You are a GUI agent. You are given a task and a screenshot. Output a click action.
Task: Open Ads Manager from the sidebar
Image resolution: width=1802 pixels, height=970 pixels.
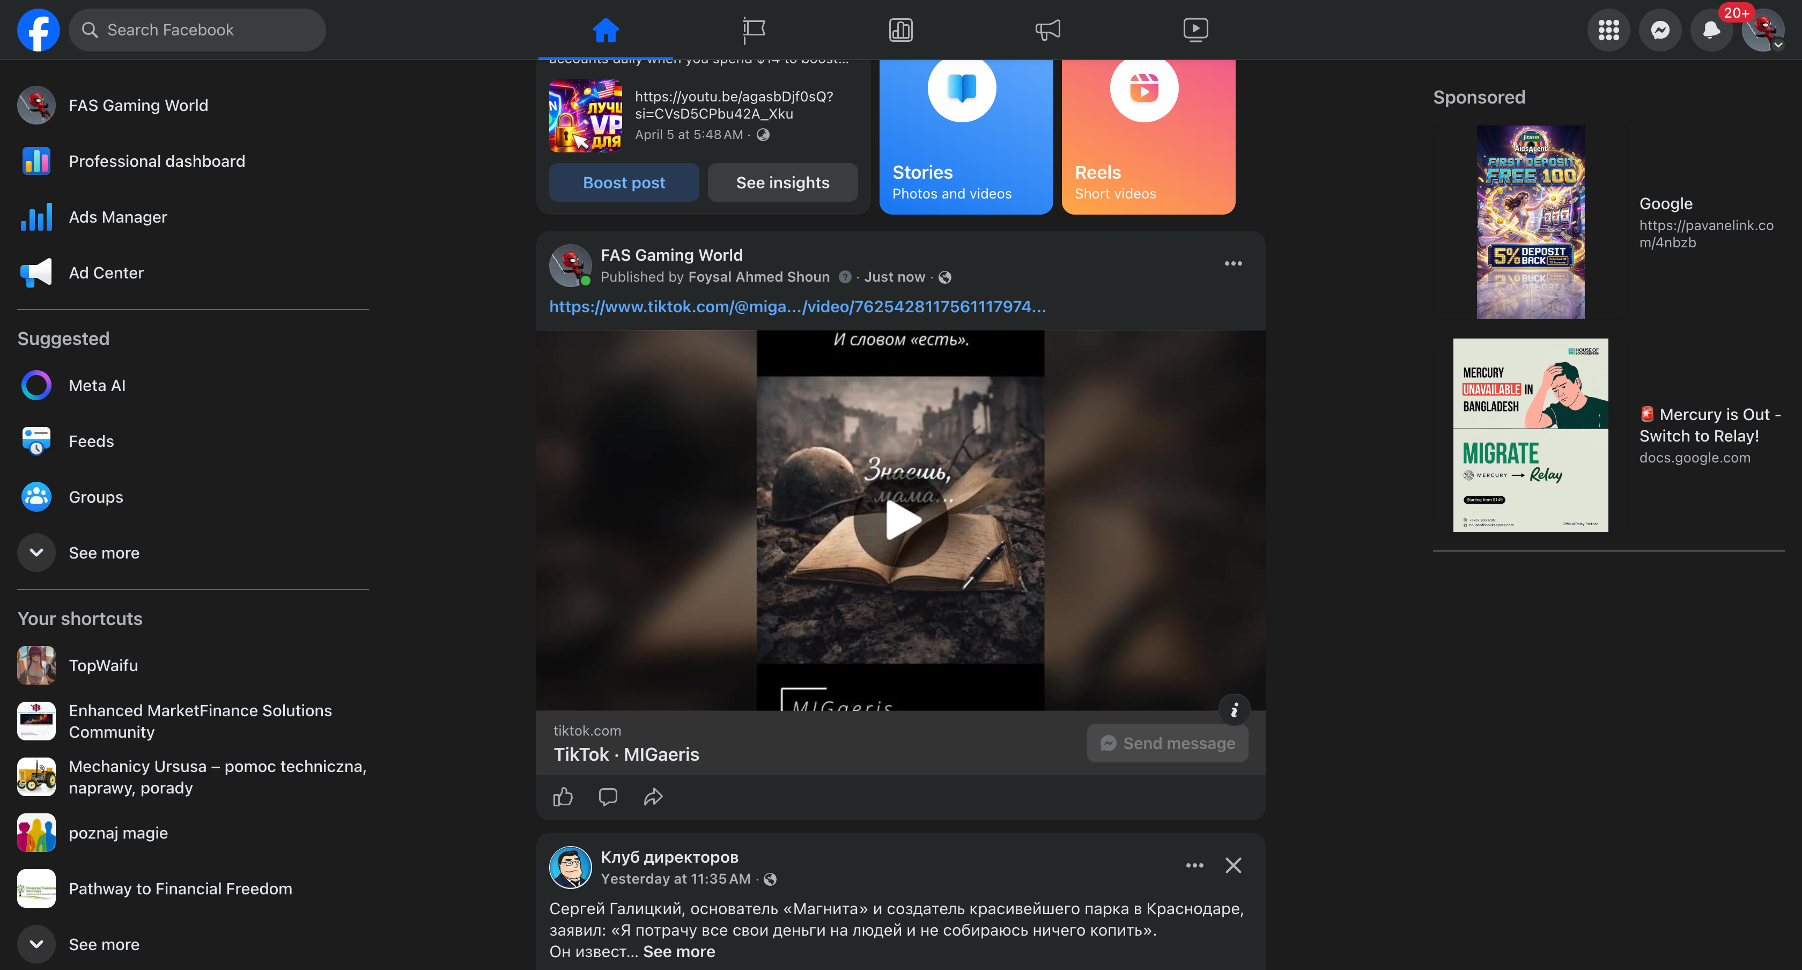tap(117, 217)
